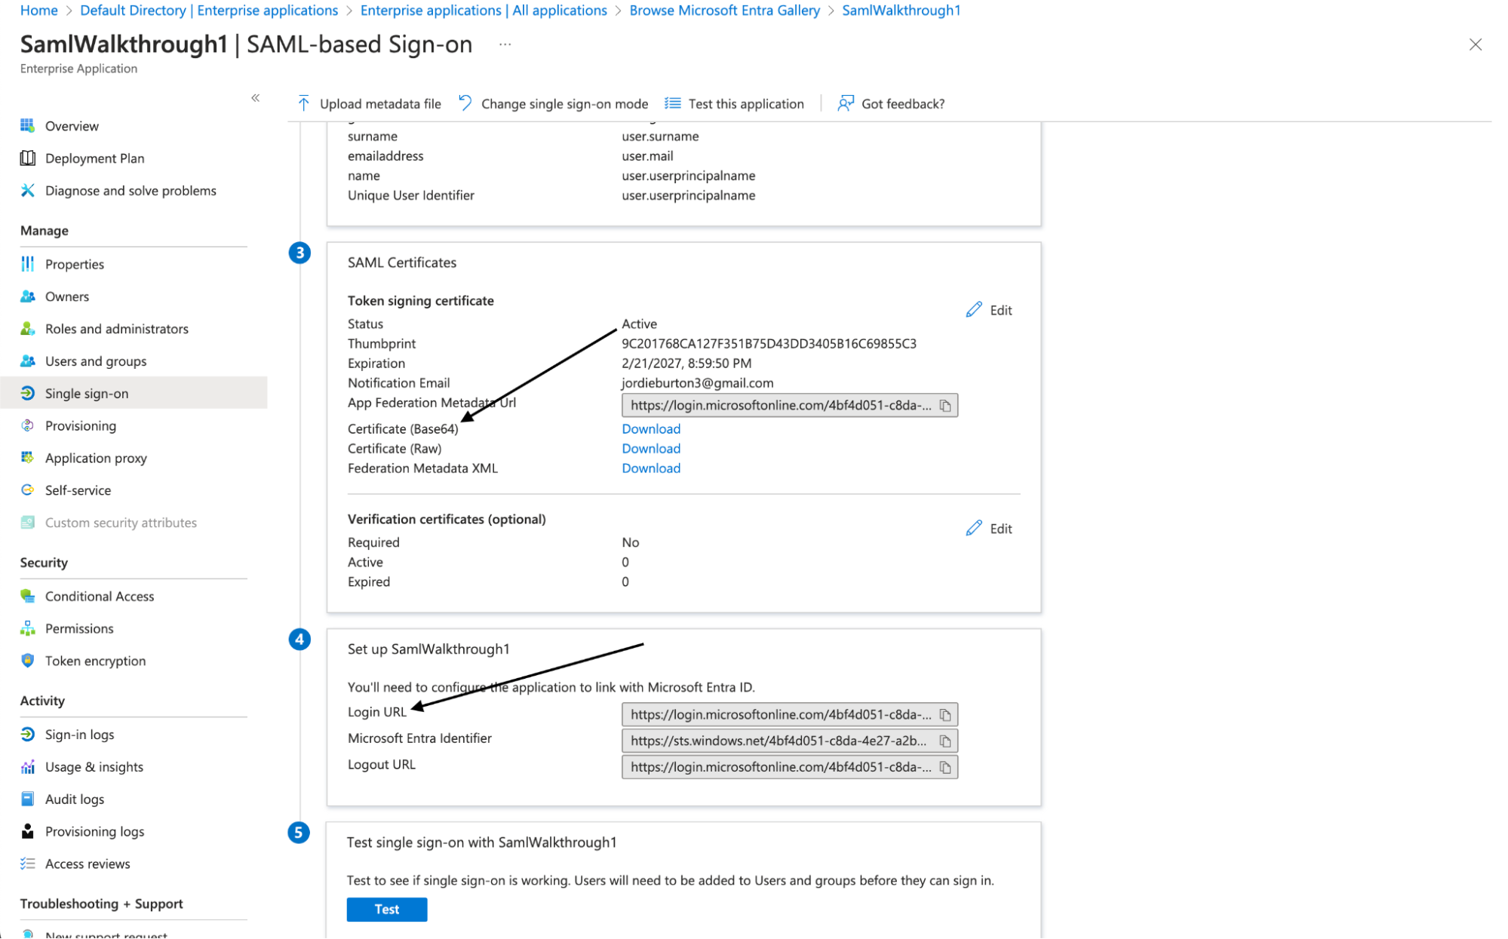Open Enterprise applications | All applications breadcrumb
1508x939 pixels.
click(x=484, y=11)
